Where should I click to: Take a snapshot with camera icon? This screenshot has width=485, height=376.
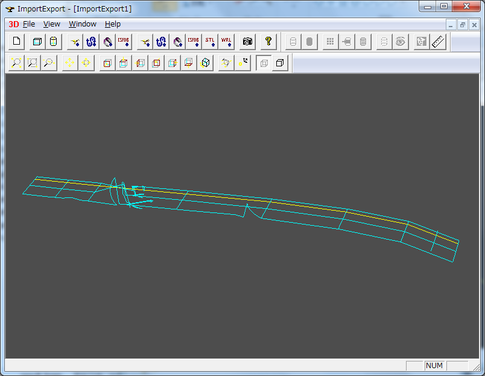click(x=247, y=42)
